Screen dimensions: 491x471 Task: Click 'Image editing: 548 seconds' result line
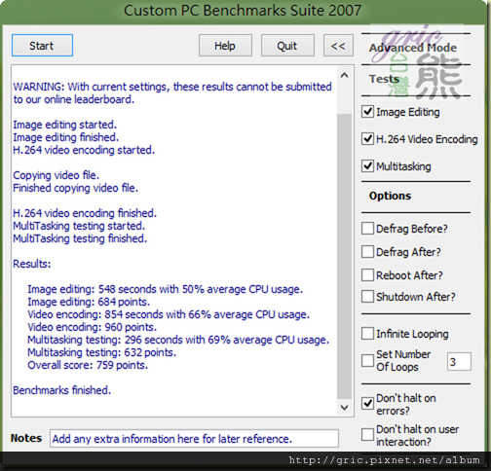165,289
